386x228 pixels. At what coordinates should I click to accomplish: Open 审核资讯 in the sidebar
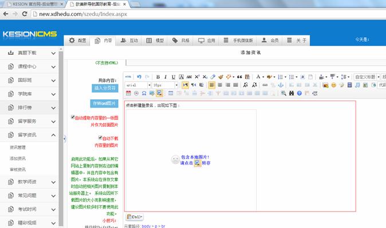tap(18, 170)
